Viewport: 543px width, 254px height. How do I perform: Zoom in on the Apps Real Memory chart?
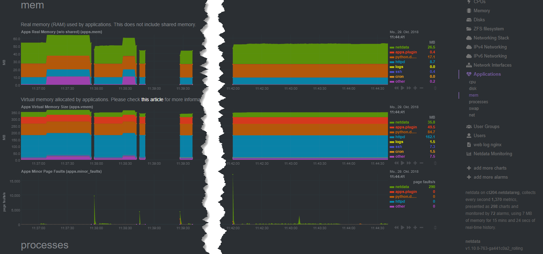click(x=415, y=88)
